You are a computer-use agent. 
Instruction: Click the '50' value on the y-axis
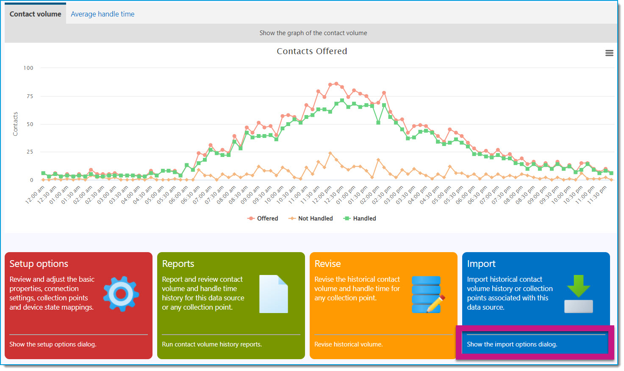(x=30, y=124)
